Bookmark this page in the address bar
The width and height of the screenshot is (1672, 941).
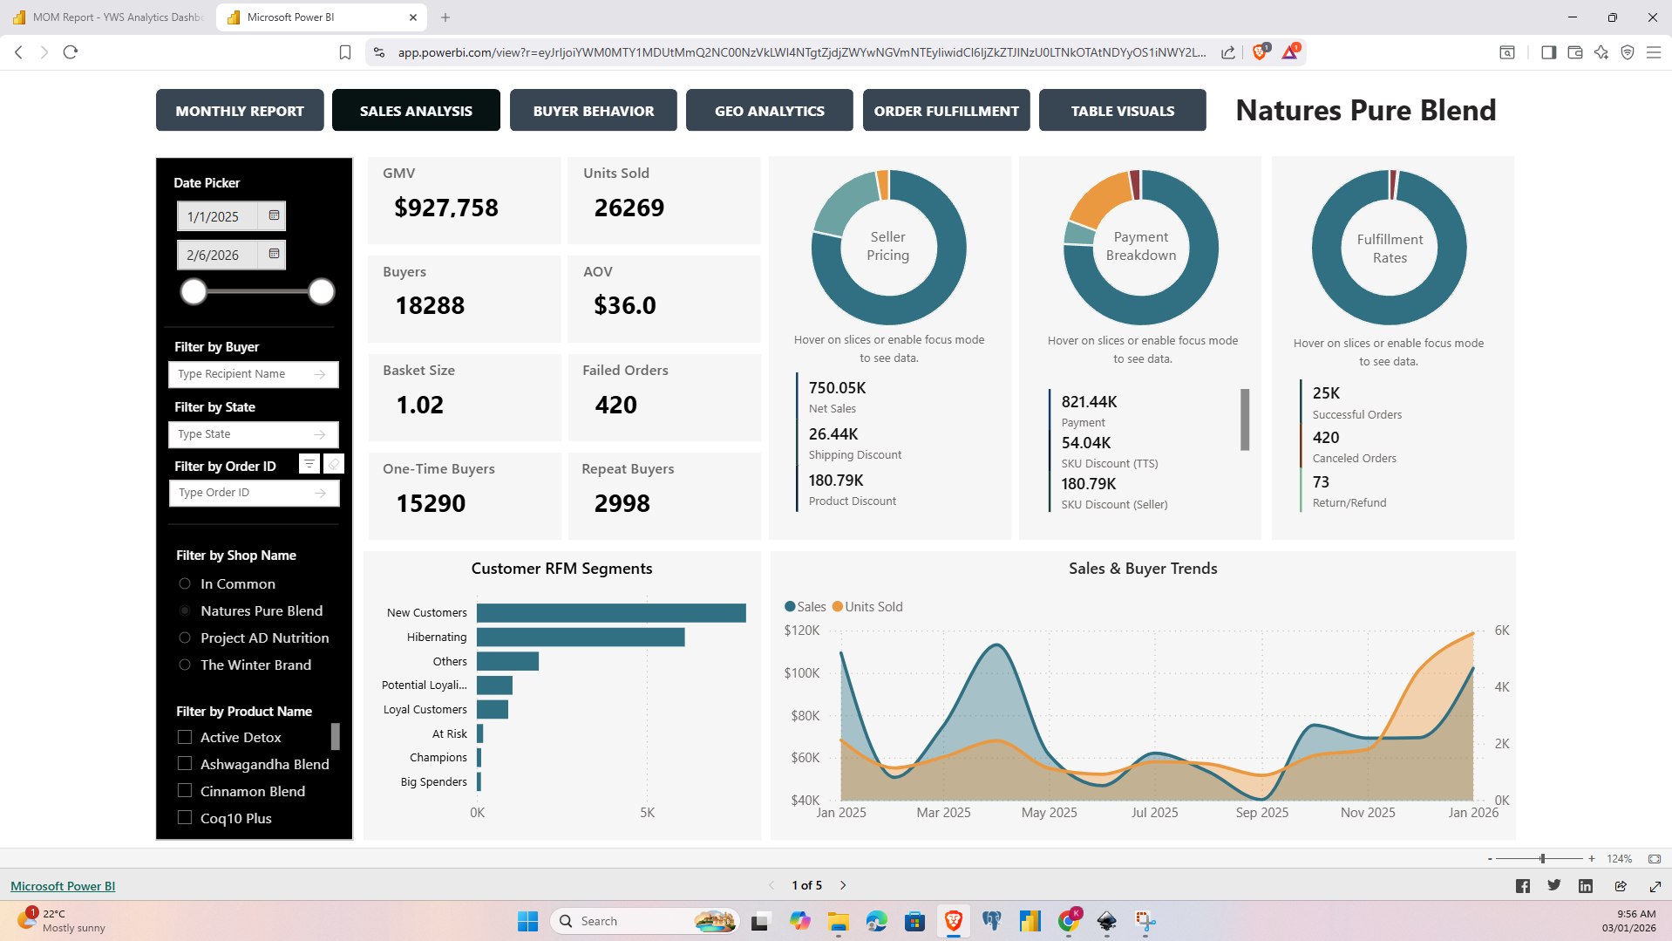(345, 52)
